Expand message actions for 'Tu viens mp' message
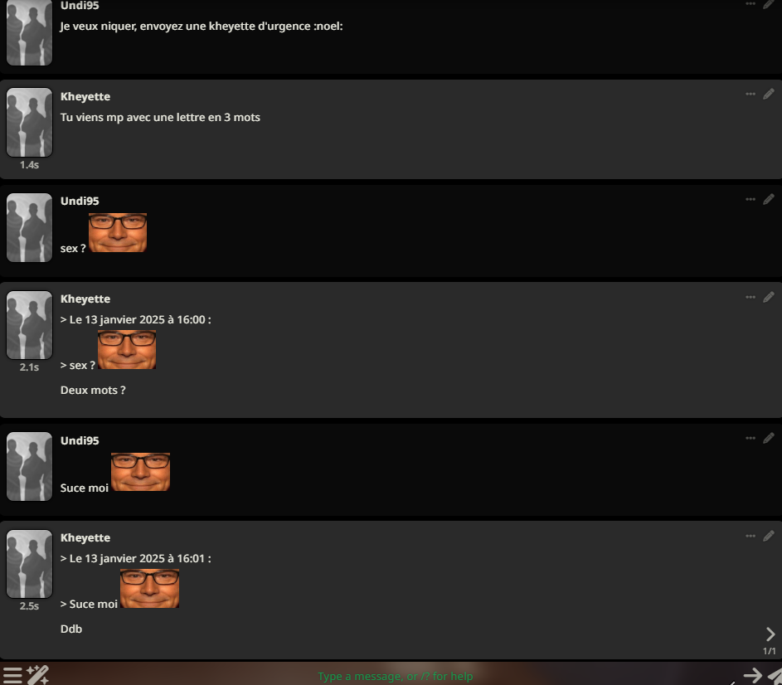 pos(750,94)
